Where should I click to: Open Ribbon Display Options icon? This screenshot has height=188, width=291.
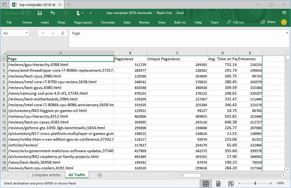(284, 13)
